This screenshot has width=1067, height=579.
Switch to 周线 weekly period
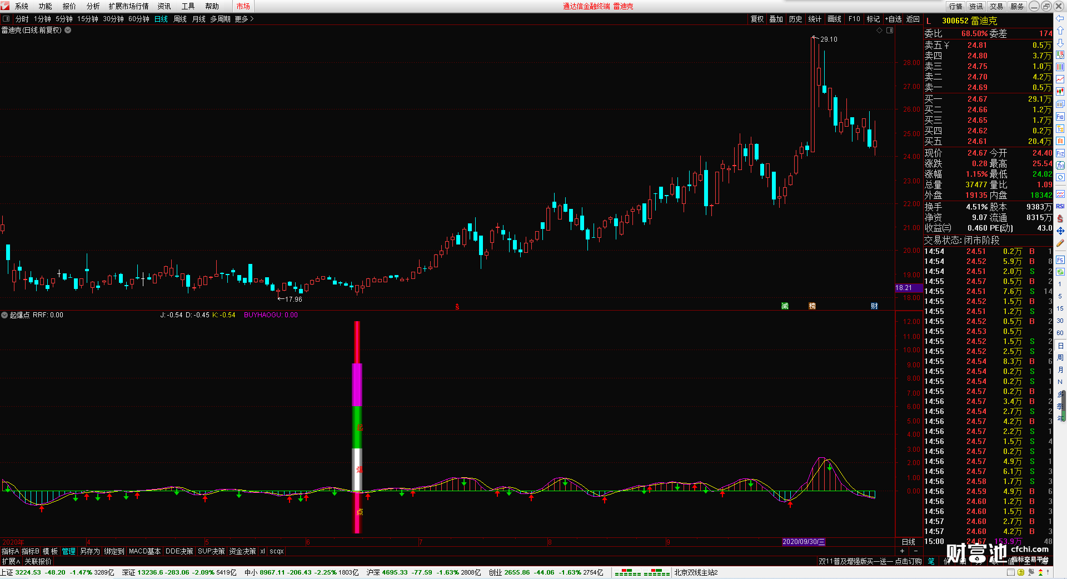pos(180,19)
